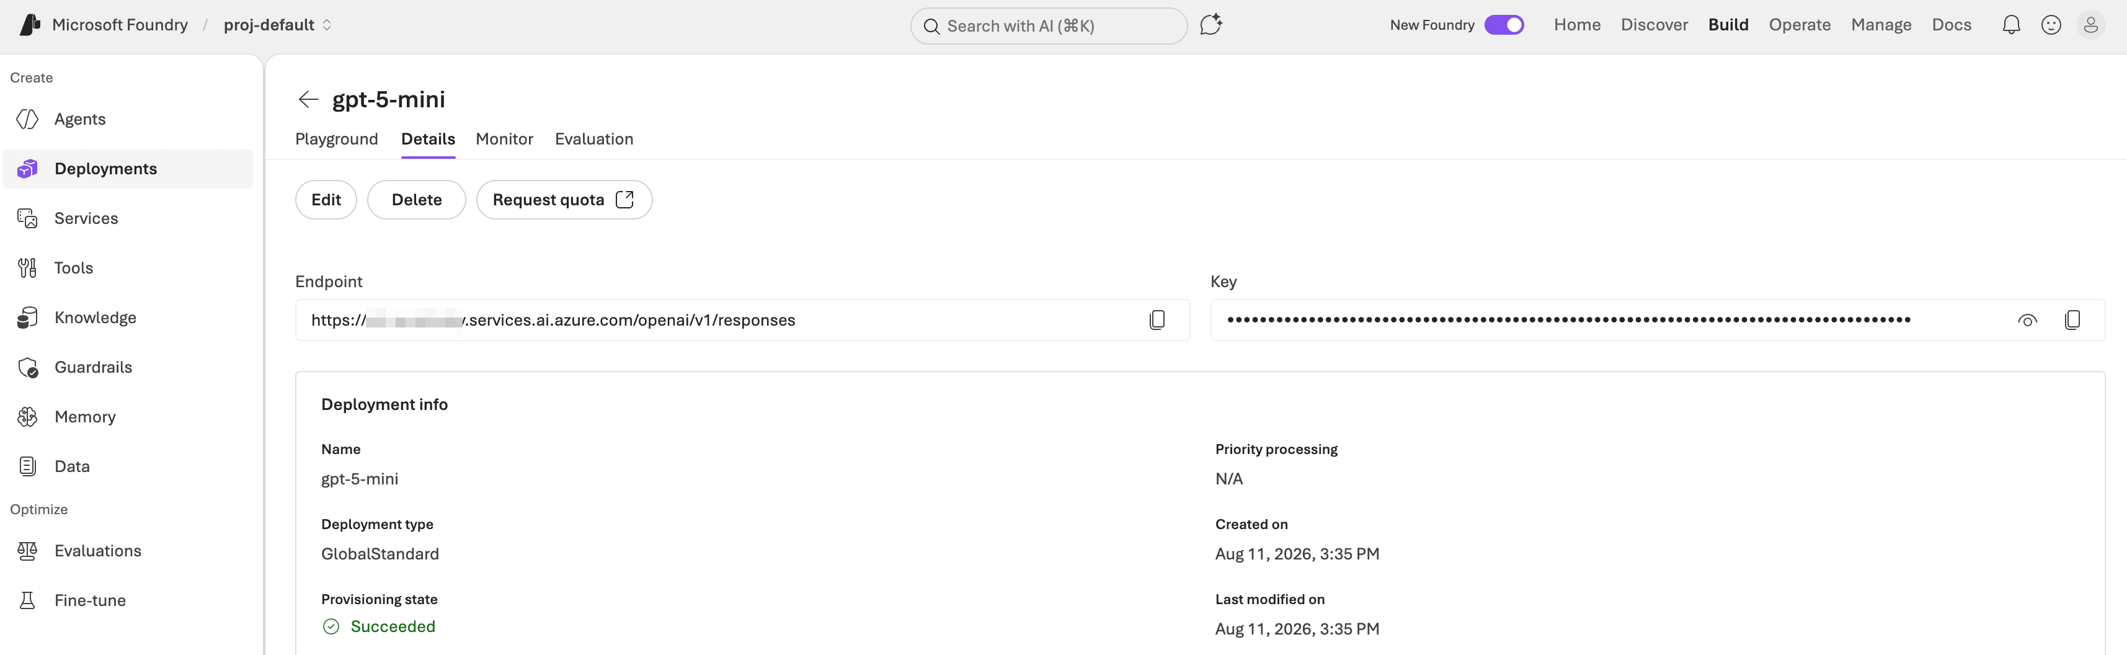
Task: Click the Delete button
Action: pyautogui.click(x=416, y=200)
